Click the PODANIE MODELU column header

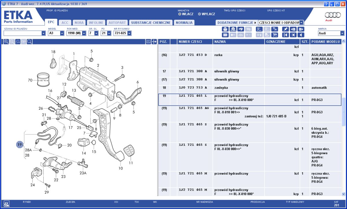325,42
